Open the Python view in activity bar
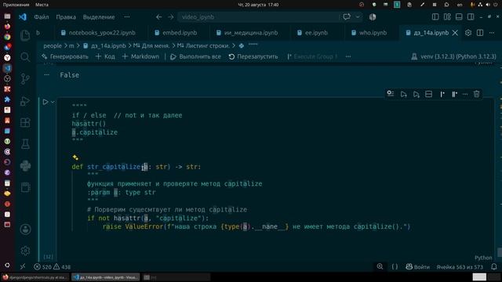Screen dimensions: 502x282 25,165
